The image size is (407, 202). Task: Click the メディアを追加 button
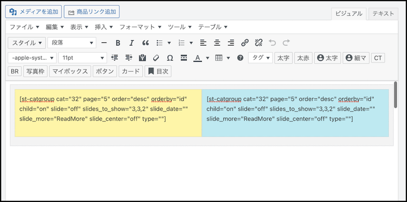click(33, 12)
